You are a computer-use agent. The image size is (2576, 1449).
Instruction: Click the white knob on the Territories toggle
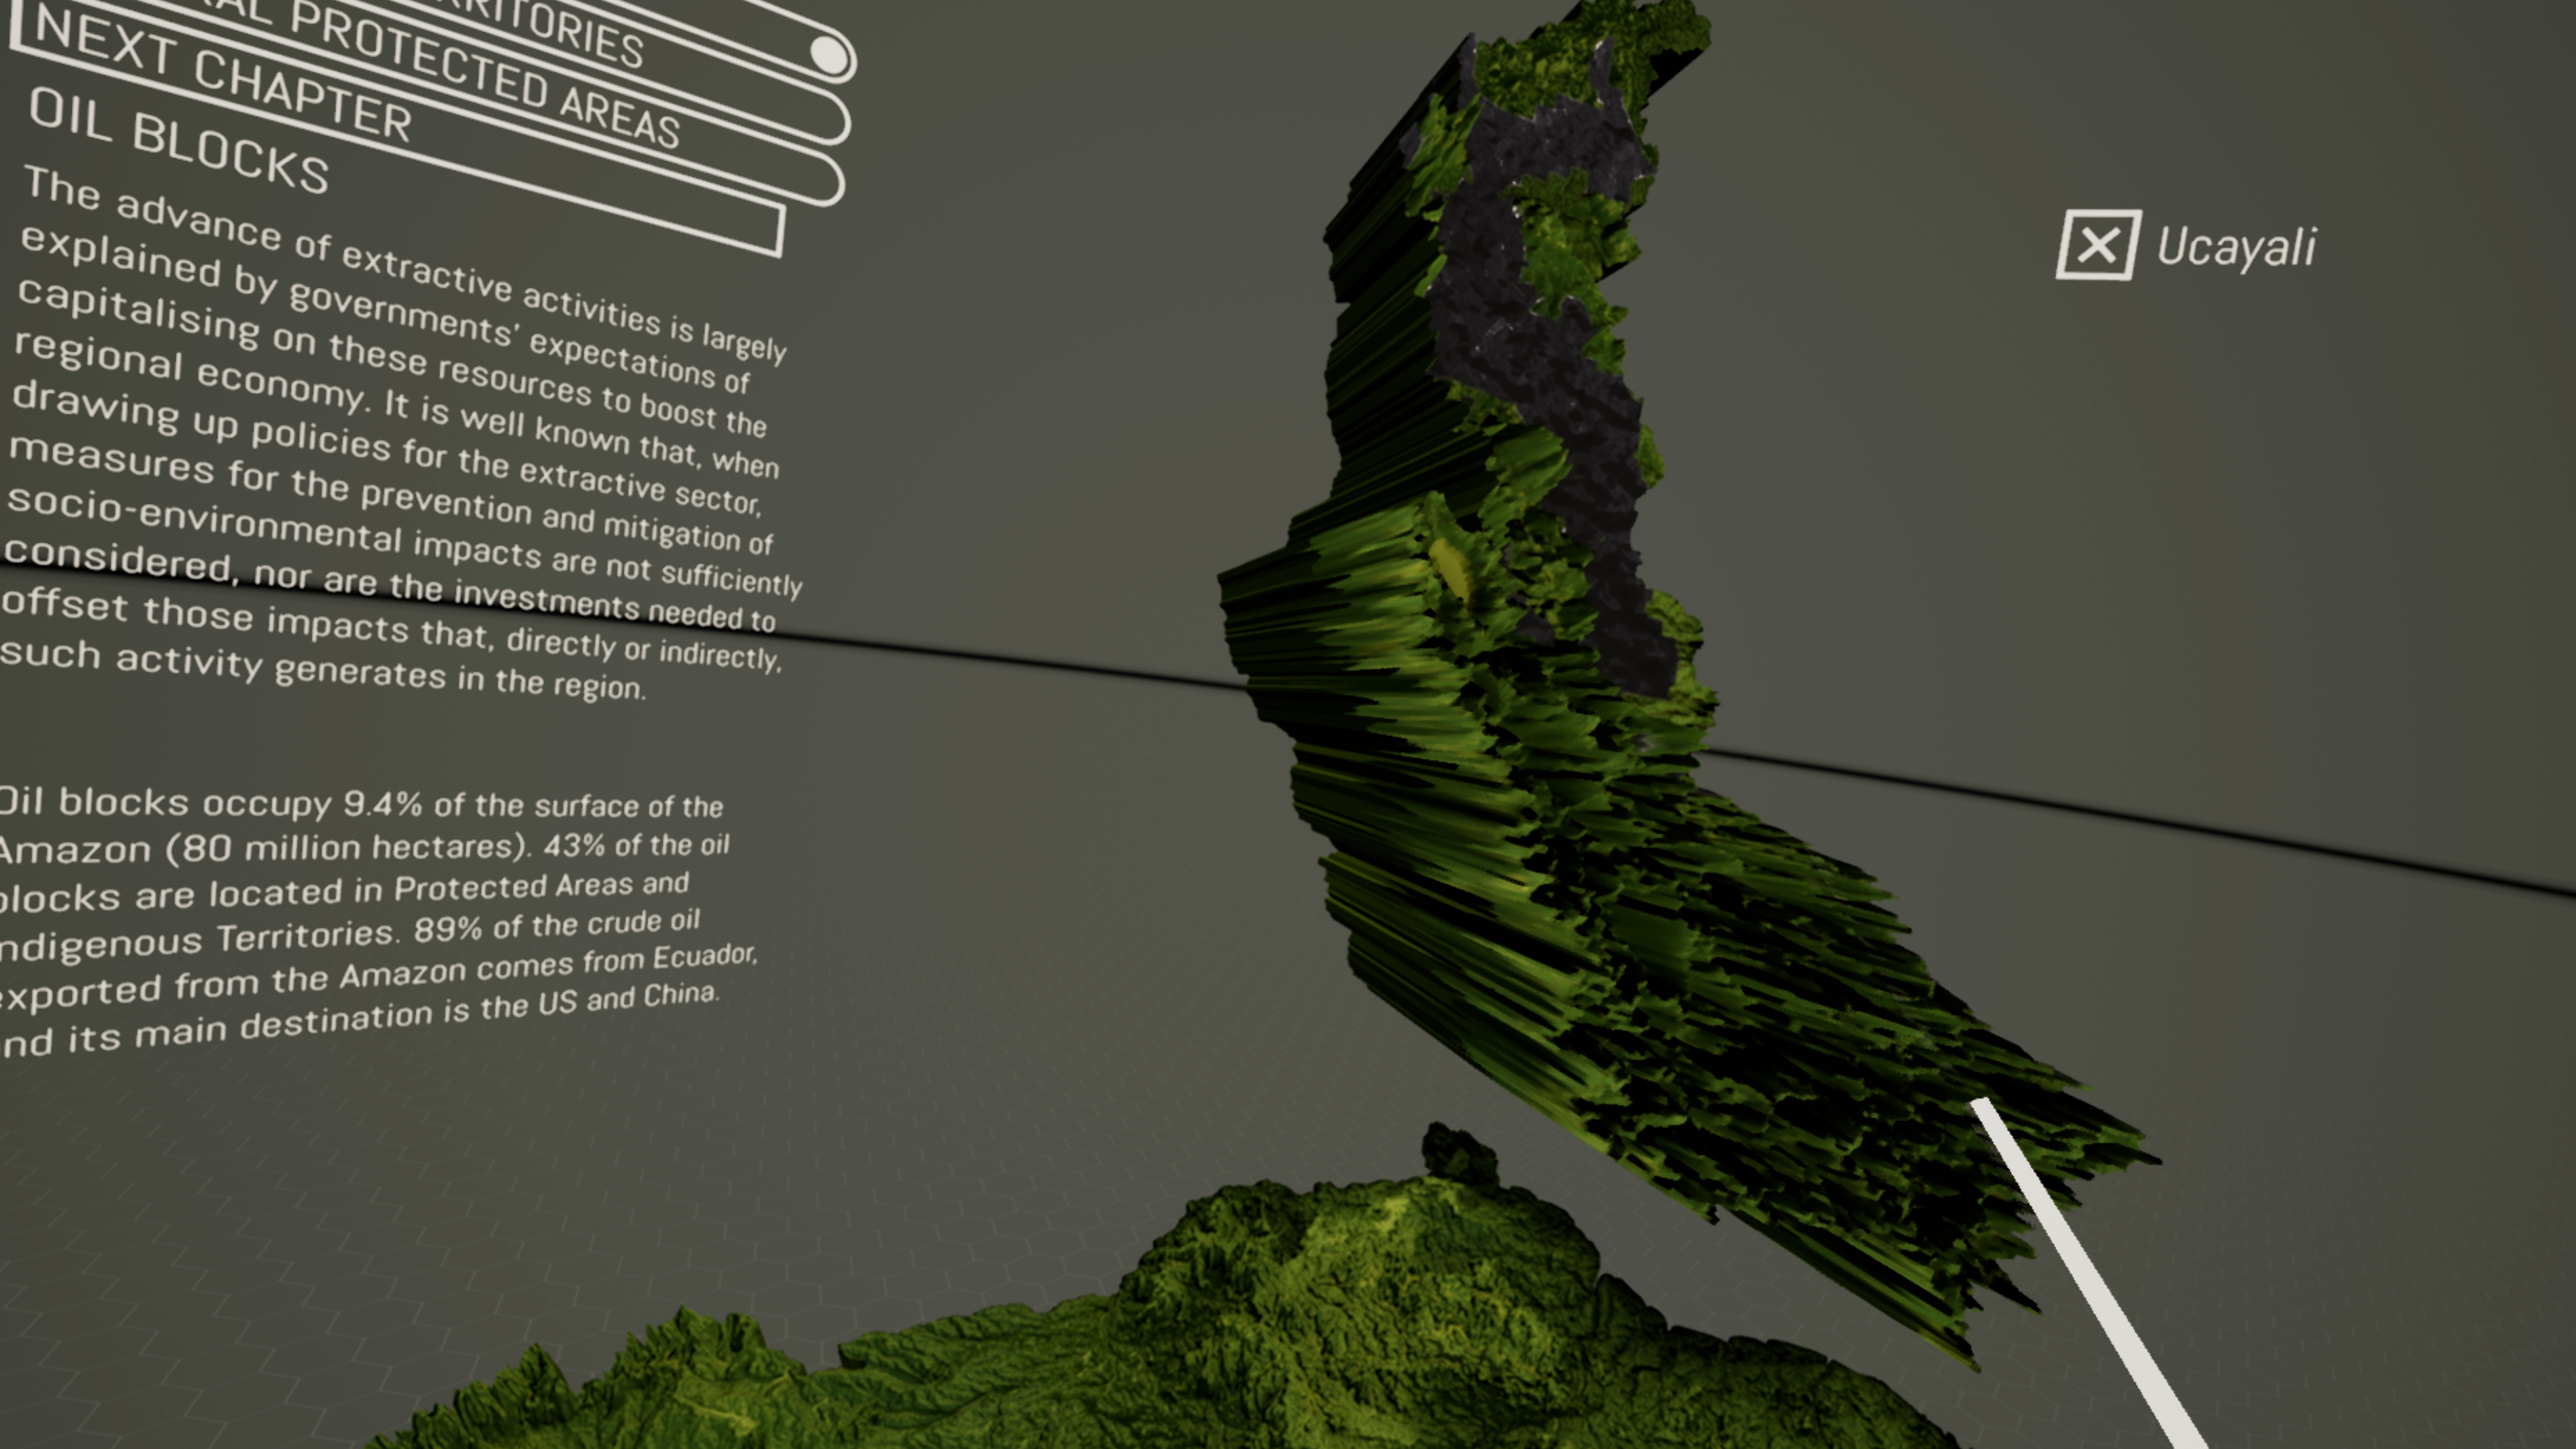tap(829, 55)
